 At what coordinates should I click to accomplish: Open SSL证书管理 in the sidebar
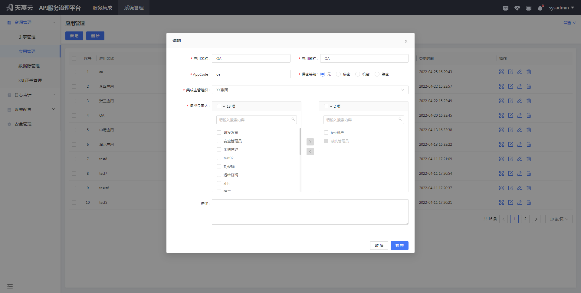(30, 80)
